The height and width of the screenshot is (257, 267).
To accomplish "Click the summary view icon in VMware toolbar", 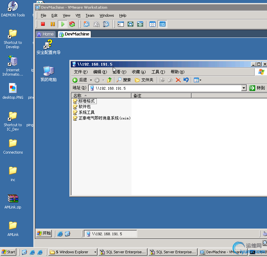I will (x=153, y=24).
